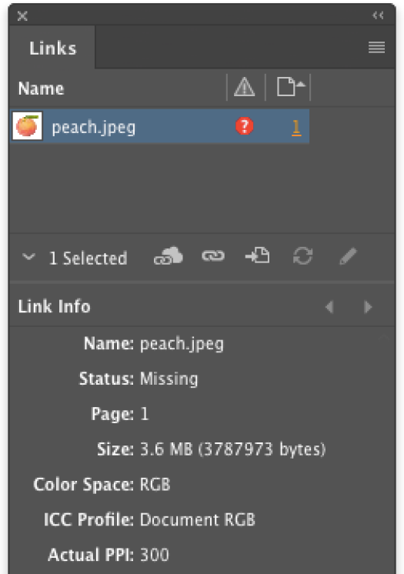
Task: Click the Link Info section header
Action: [54, 306]
